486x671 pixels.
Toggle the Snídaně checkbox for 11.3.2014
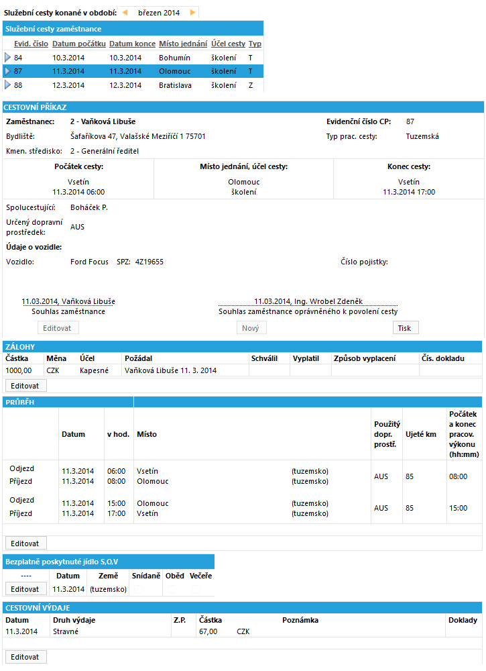click(138, 589)
